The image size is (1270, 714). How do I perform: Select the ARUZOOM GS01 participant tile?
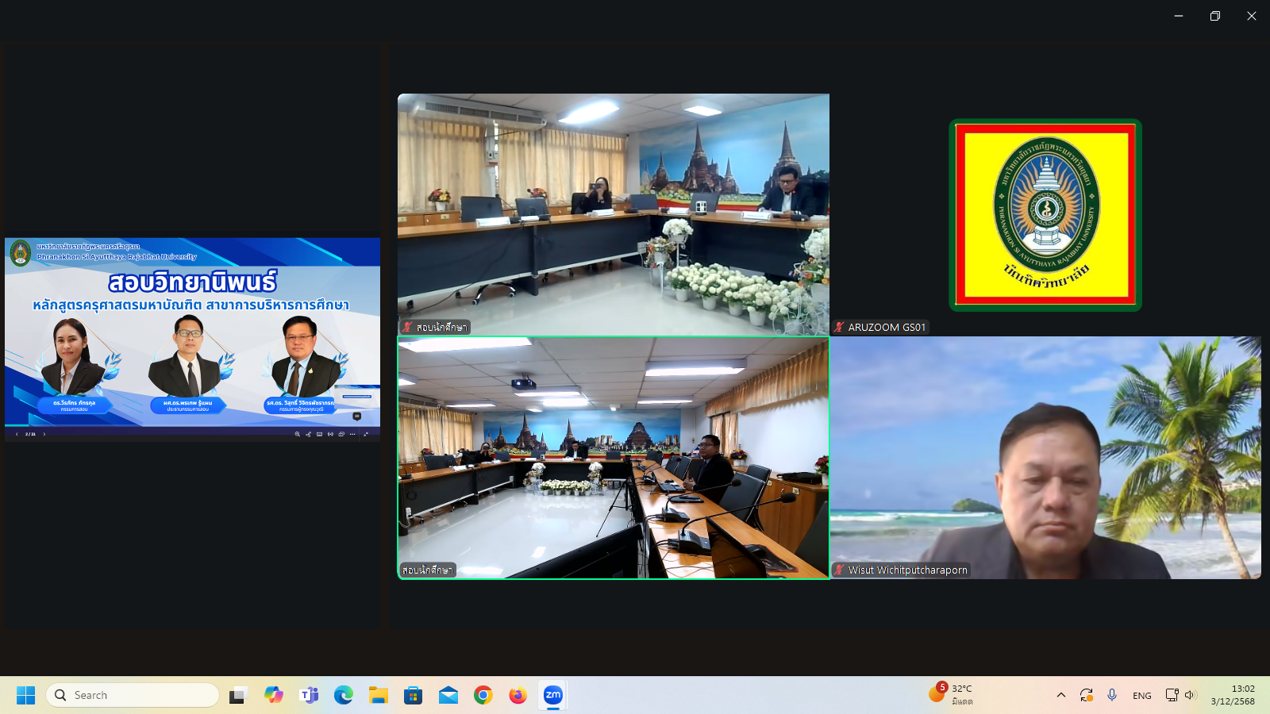tap(1045, 214)
